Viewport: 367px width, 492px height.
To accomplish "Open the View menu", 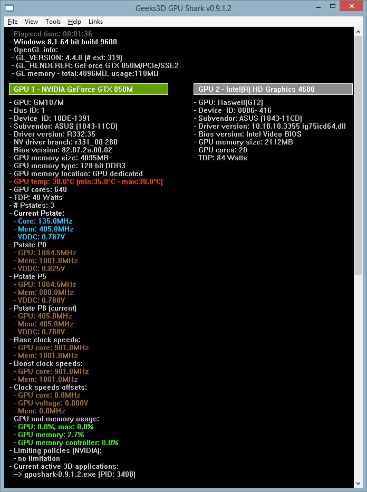I will pos(31,21).
